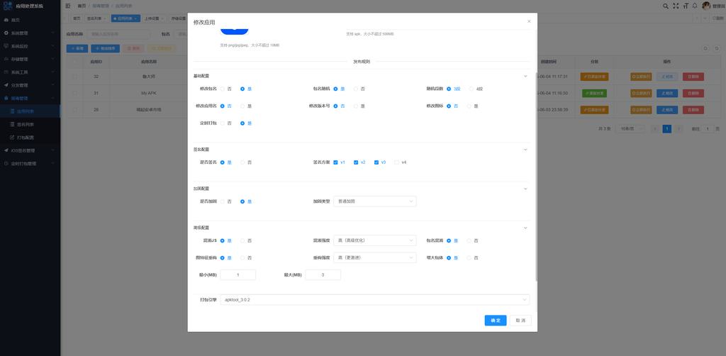Viewport: 726px width, 356px height.
Task: Open 应用列表 in the sidebar menu
Action: [x=30, y=111]
